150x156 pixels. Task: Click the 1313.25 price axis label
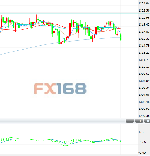pos(144,52)
